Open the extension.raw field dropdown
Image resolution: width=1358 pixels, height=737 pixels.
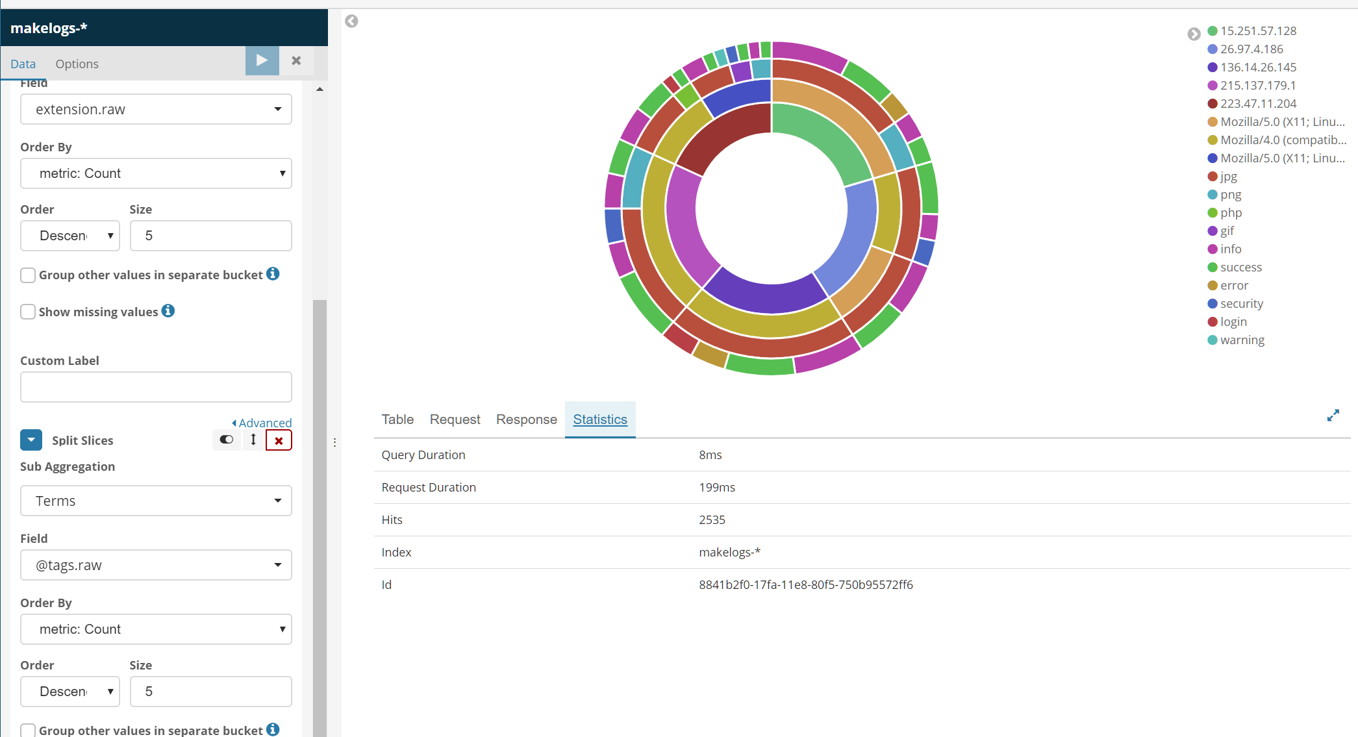click(x=156, y=109)
